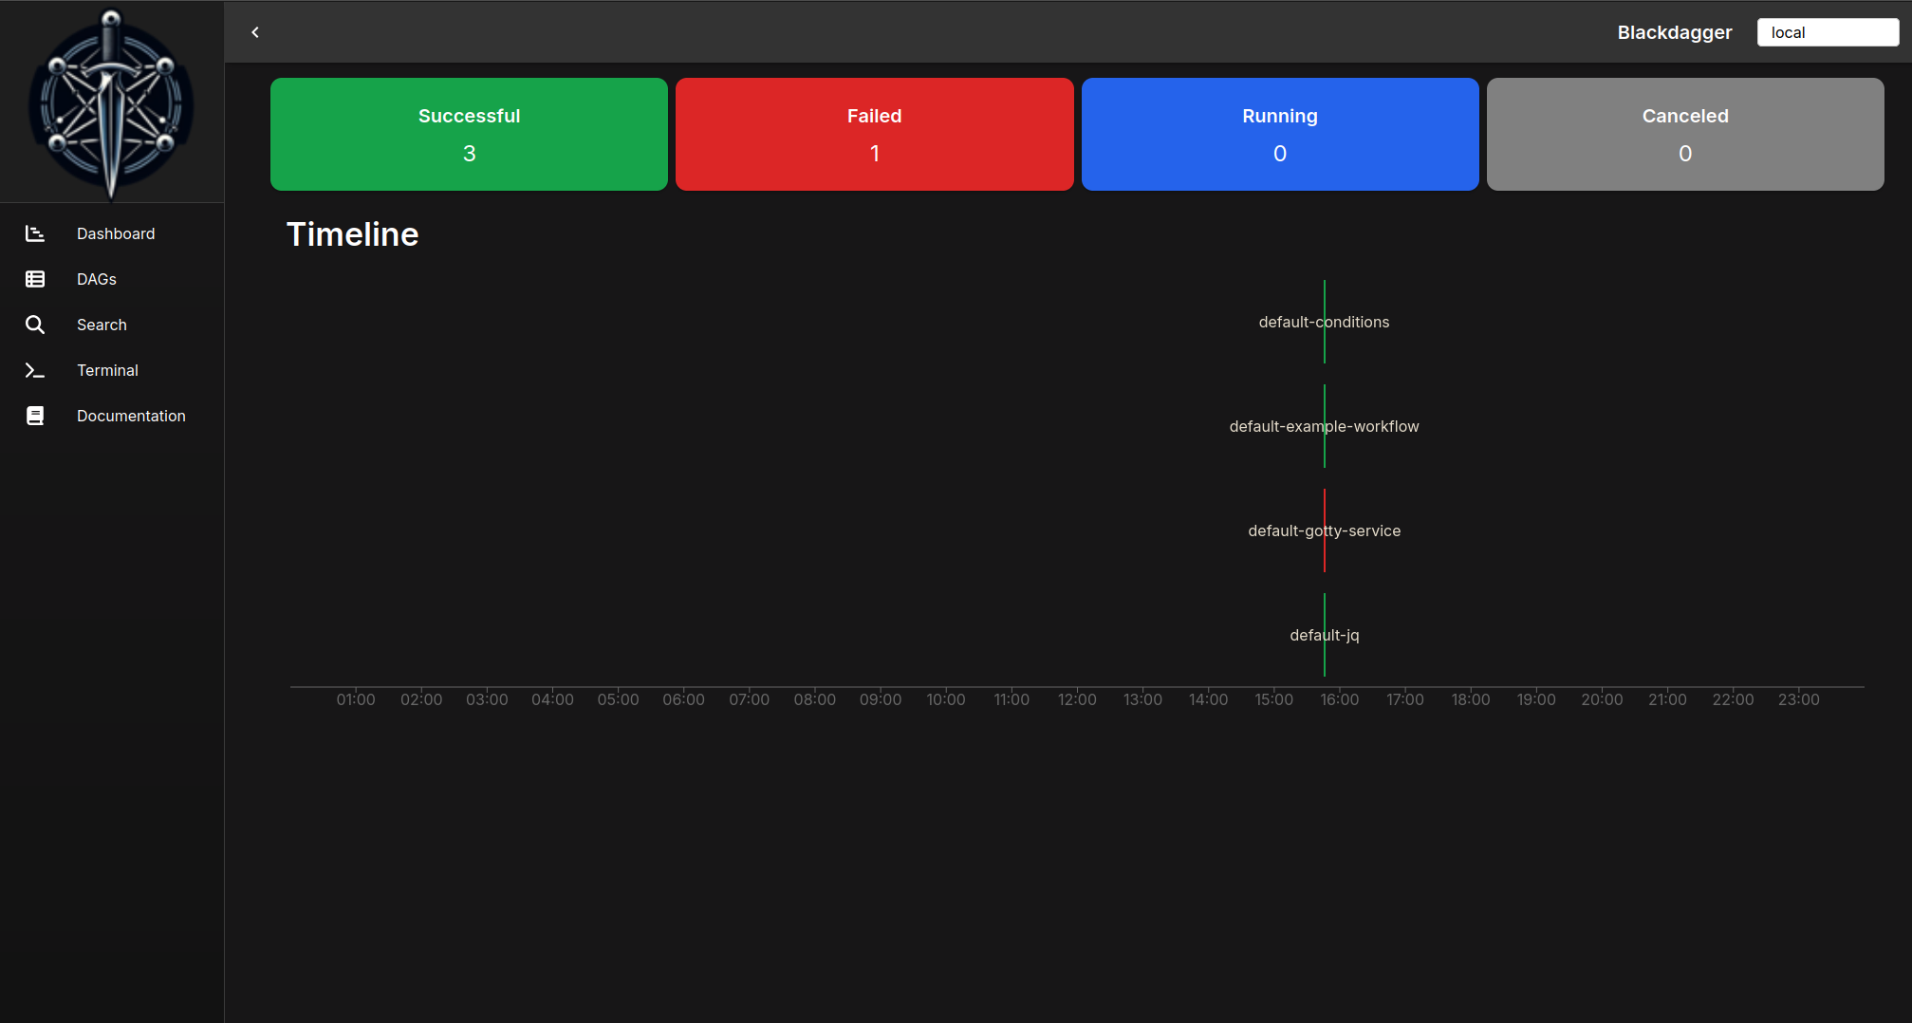Open the Search page

pos(112,325)
